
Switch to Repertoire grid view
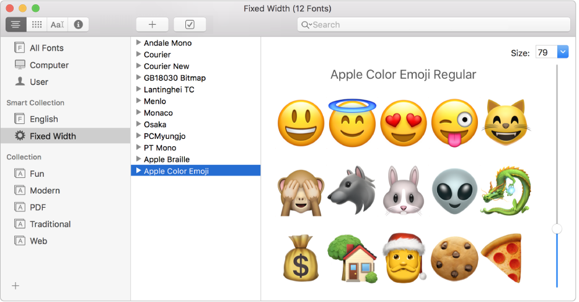pos(37,25)
